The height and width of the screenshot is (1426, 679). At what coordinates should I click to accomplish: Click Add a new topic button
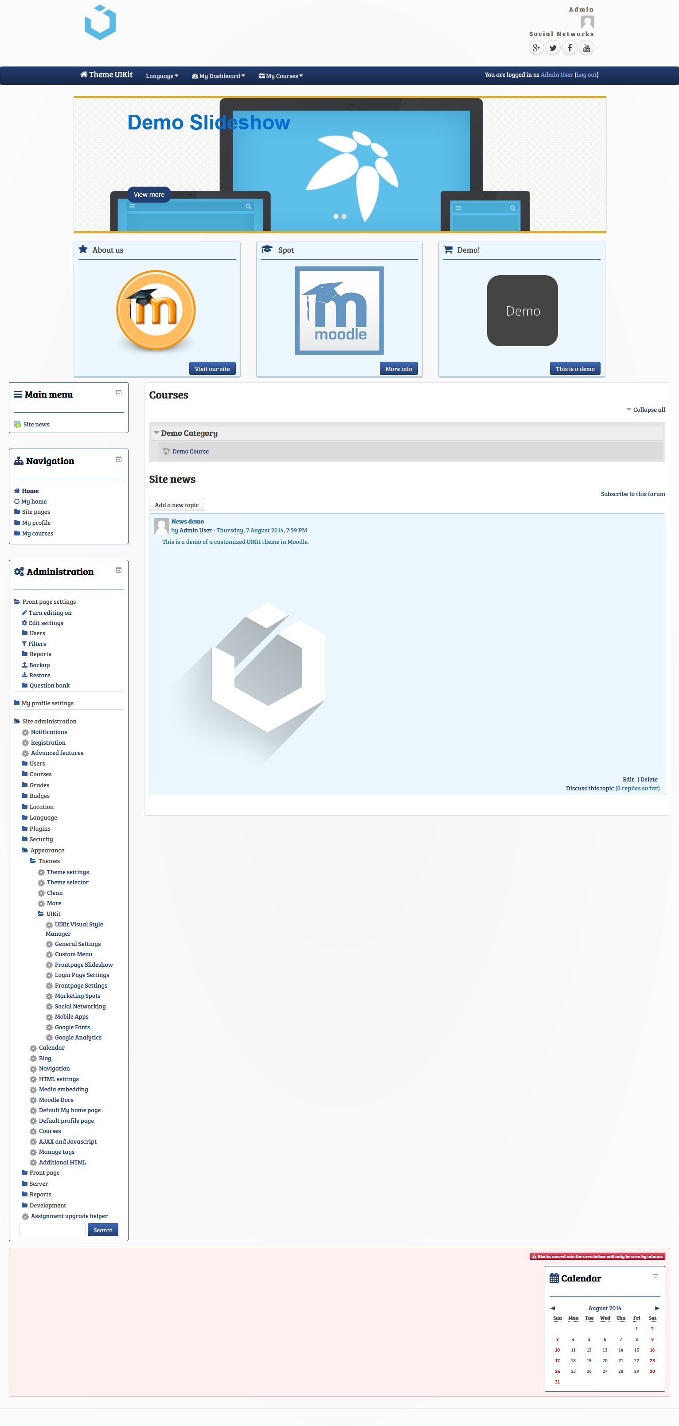(x=176, y=505)
